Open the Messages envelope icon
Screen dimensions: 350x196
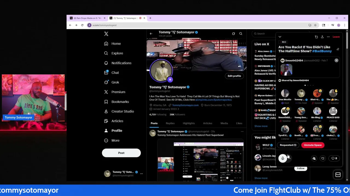click(x=338, y=175)
